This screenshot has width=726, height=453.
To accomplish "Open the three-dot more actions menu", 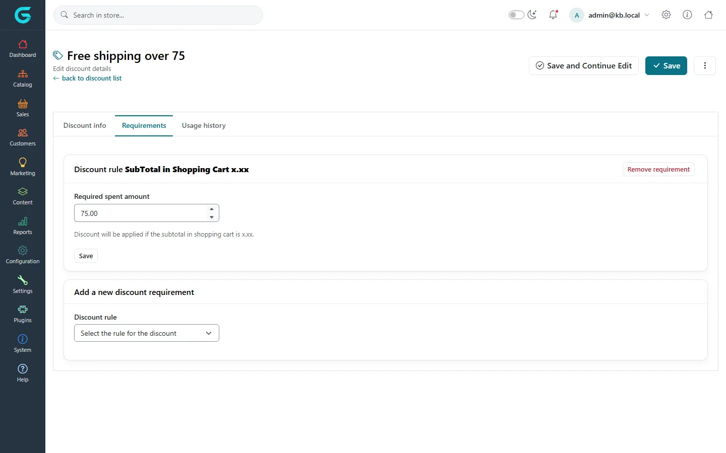I will coord(705,65).
